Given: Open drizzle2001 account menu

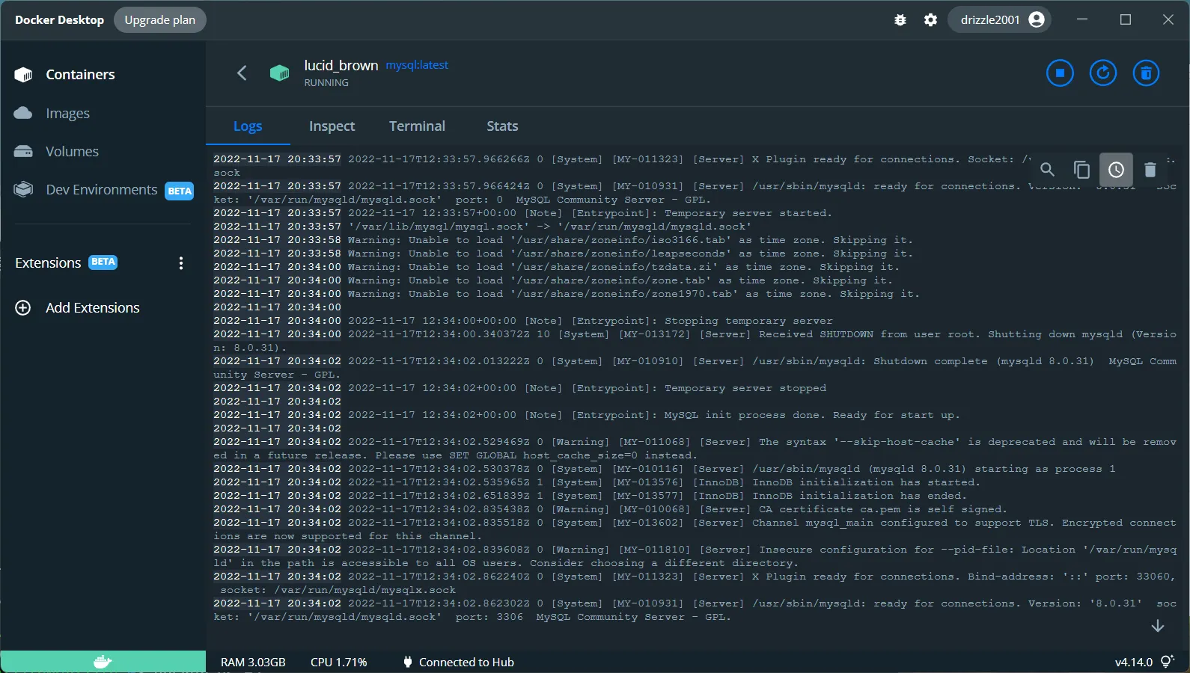Looking at the screenshot, I should tap(1001, 20).
